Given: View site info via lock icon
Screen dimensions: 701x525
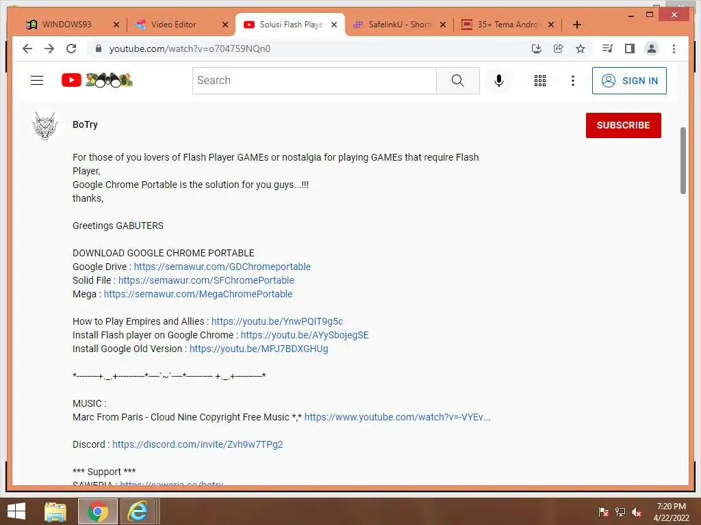Looking at the screenshot, I should click(99, 49).
